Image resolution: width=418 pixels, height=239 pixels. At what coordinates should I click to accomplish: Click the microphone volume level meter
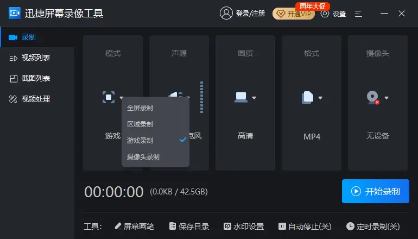click(201, 97)
